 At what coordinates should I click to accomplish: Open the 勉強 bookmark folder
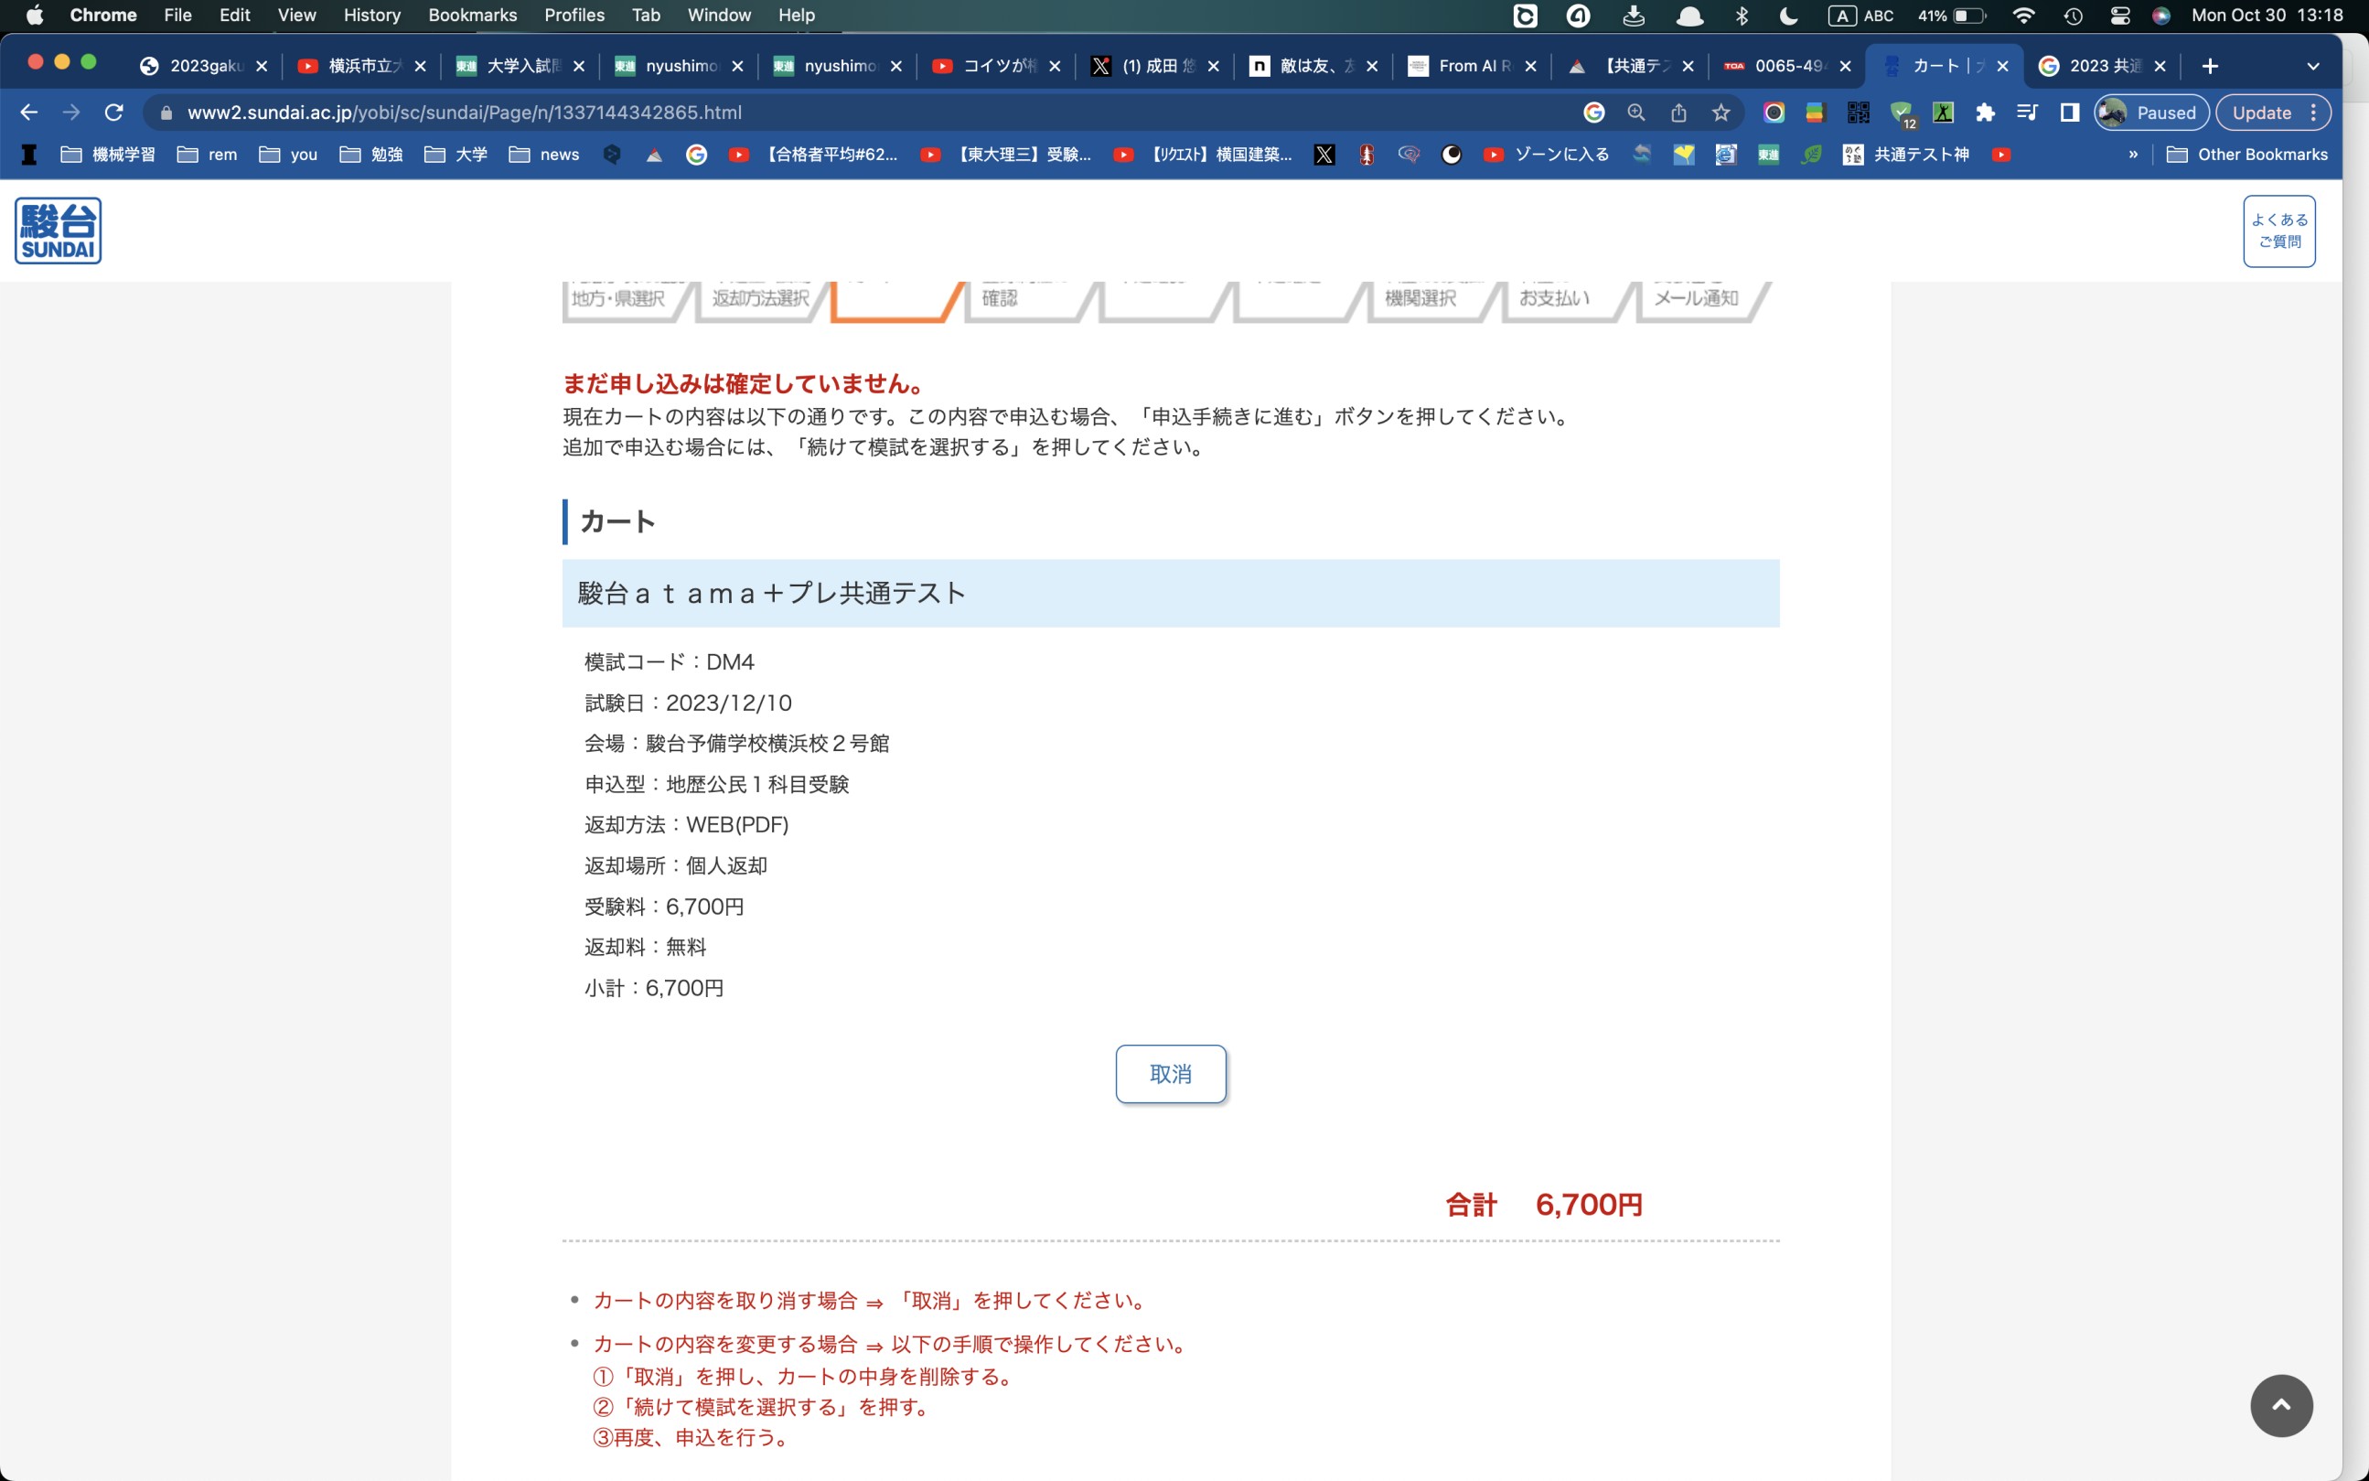371,155
